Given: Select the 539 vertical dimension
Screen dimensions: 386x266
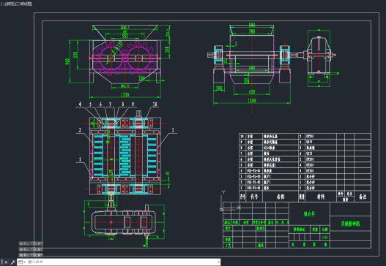Looking at the screenshot, I should (x=75, y=55).
